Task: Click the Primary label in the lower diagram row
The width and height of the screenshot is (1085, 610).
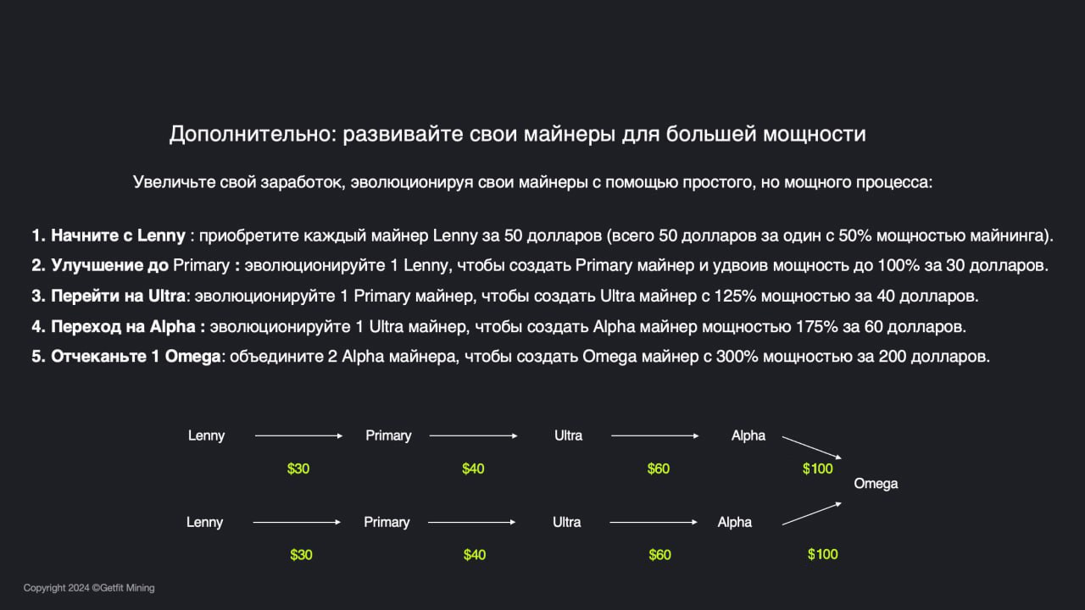Action: pyautogui.click(x=387, y=522)
